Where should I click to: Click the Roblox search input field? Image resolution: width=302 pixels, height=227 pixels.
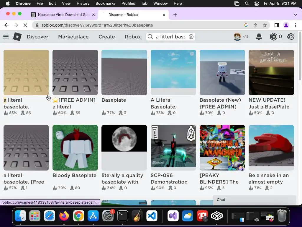[170, 37]
